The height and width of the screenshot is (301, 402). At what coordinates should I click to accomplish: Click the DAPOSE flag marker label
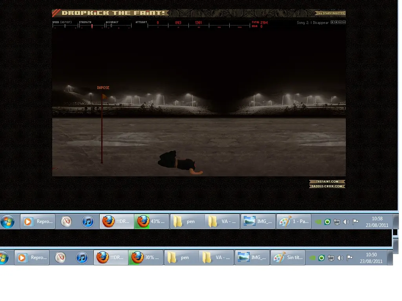pyautogui.click(x=103, y=87)
